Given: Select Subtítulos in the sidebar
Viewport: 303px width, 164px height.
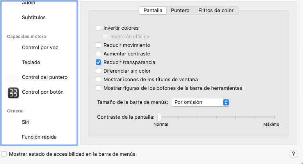Looking at the screenshot, I should (x=34, y=18).
